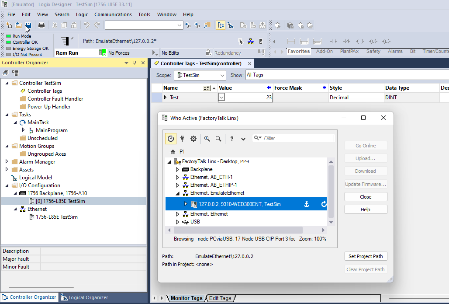Image resolution: width=449 pixels, height=304 pixels.
Task: Click the horizontal scrollbar in Who Active
Action: coord(238,230)
